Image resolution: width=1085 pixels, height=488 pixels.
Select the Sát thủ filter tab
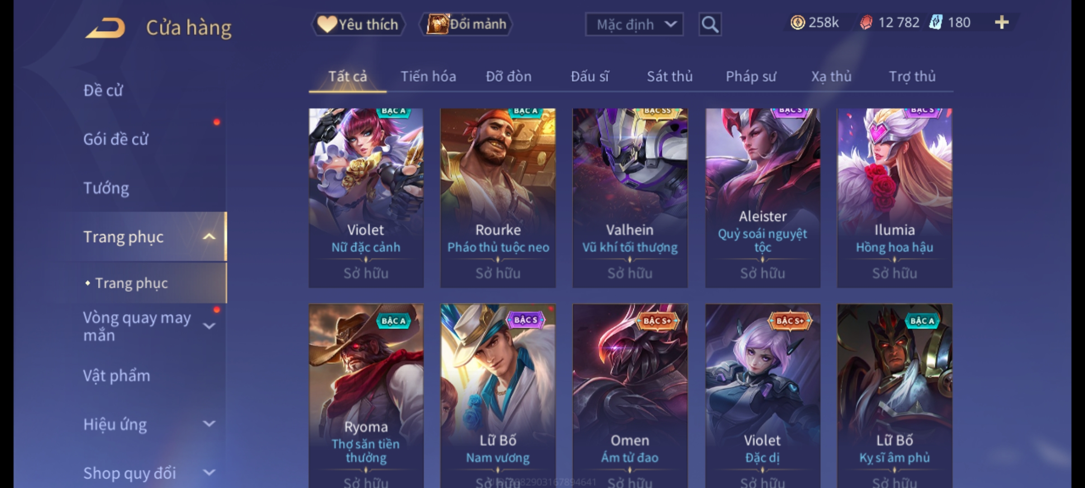670,76
